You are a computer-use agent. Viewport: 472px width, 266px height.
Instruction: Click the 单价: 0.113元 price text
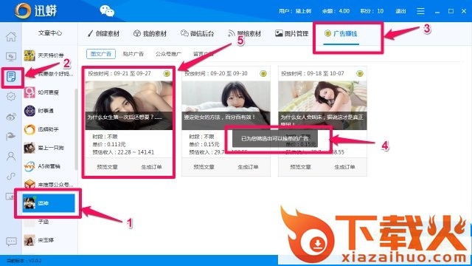pyautogui.click(x=109, y=145)
